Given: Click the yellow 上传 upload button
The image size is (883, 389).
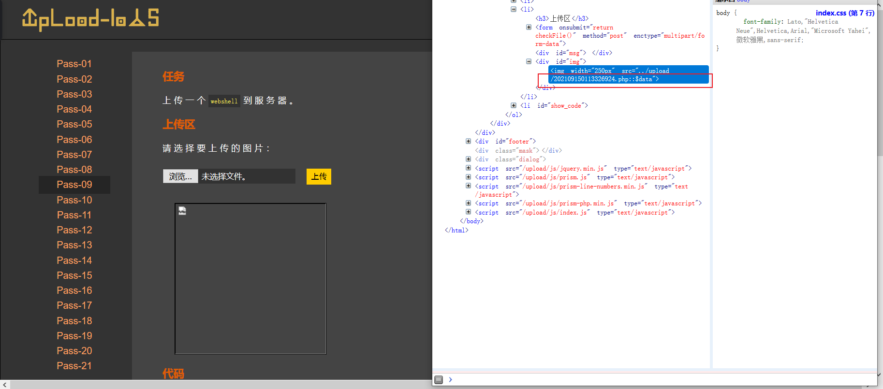Looking at the screenshot, I should pyautogui.click(x=319, y=176).
